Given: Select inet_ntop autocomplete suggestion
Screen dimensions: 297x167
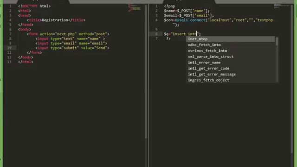Looking at the screenshot, I should [x=231, y=39].
